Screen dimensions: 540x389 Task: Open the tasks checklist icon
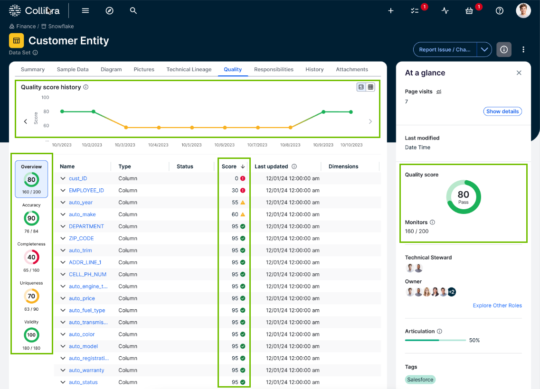[x=415, y=11]
